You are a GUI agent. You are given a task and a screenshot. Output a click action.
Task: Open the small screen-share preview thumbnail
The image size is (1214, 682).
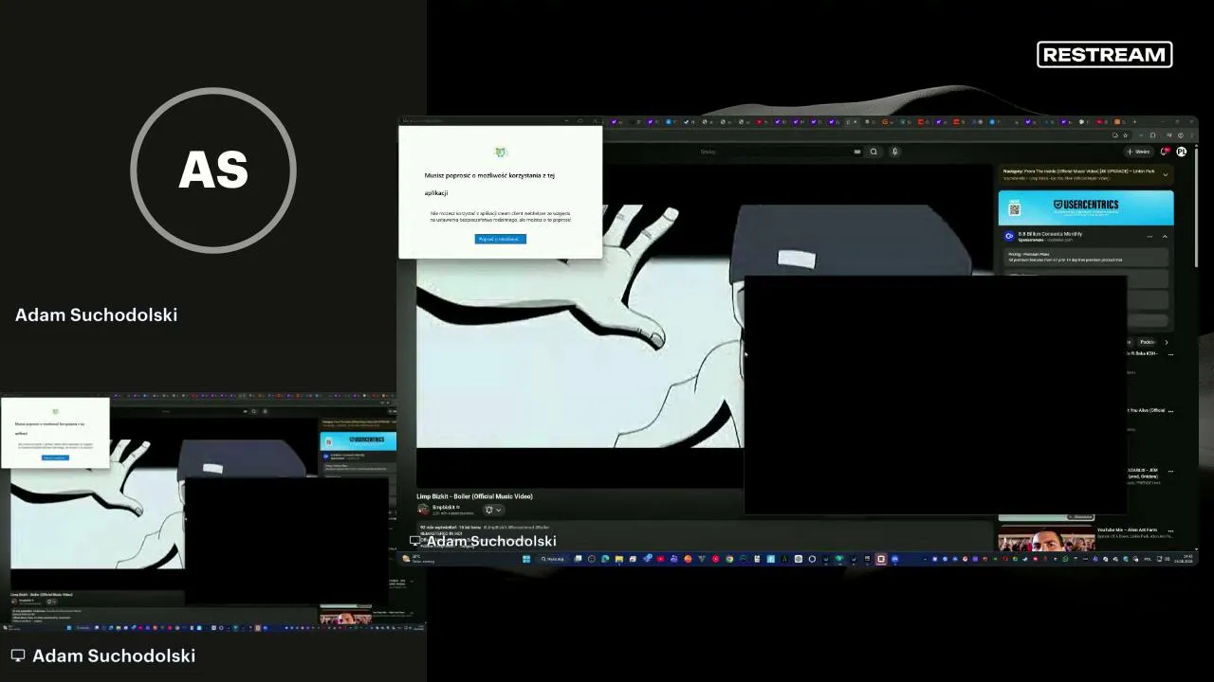click(x=198, y=511)
